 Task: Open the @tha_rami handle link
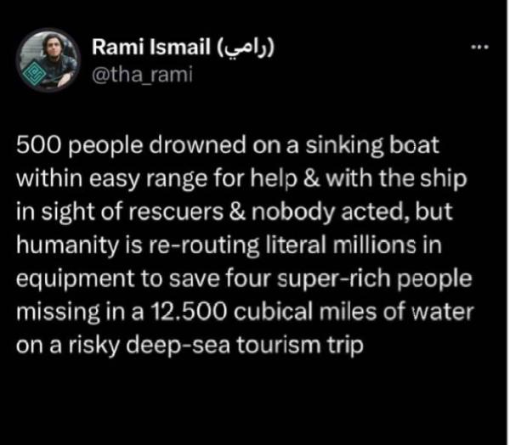142,75
